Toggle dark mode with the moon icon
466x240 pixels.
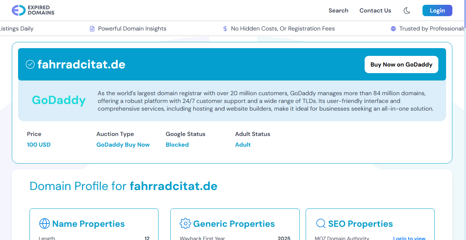pyautogui.click(x=407, y=11)
